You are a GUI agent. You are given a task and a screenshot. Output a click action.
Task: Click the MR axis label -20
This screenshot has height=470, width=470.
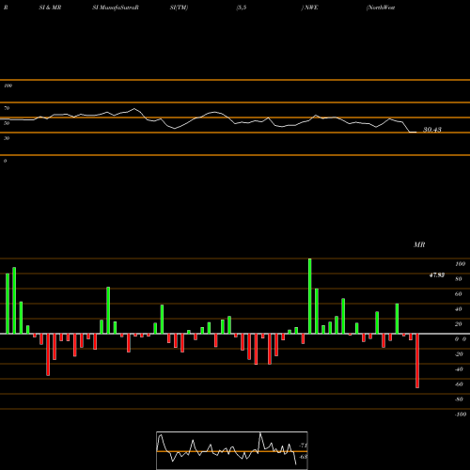(x=459, y=354)
